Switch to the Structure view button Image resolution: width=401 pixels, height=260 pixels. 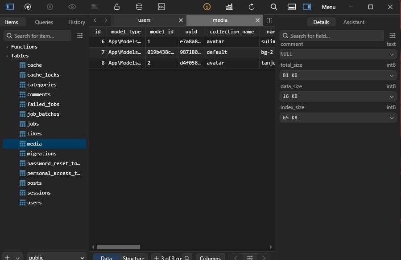click(x=133, y=257)
